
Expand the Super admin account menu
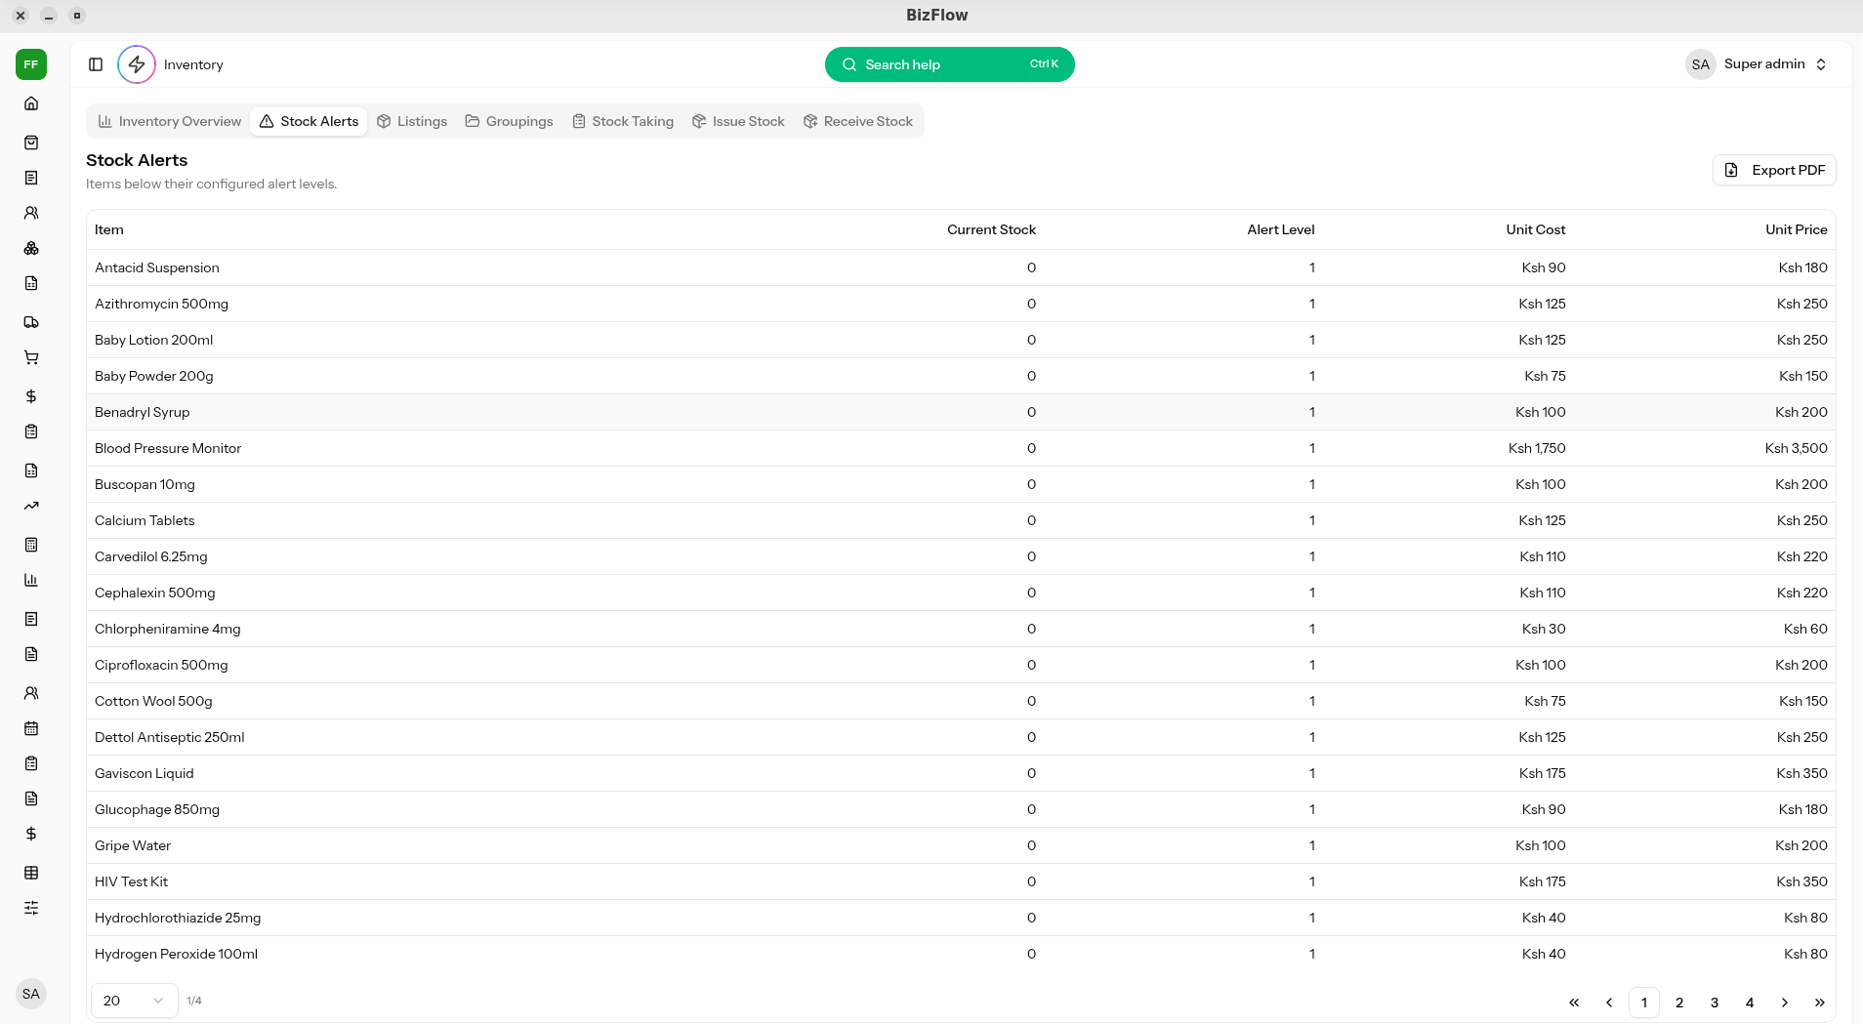[x=1758, y=64]
